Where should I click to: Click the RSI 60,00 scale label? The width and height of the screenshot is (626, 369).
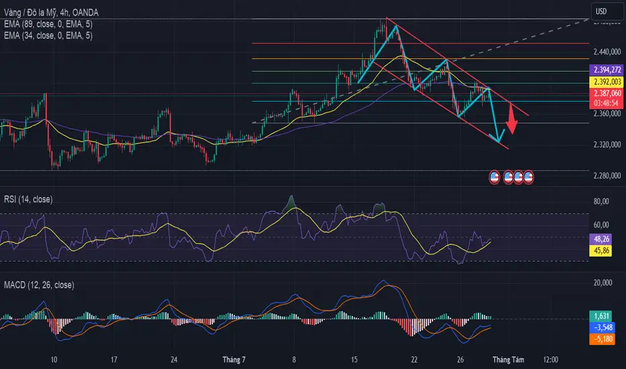click(x=601, y=225)
